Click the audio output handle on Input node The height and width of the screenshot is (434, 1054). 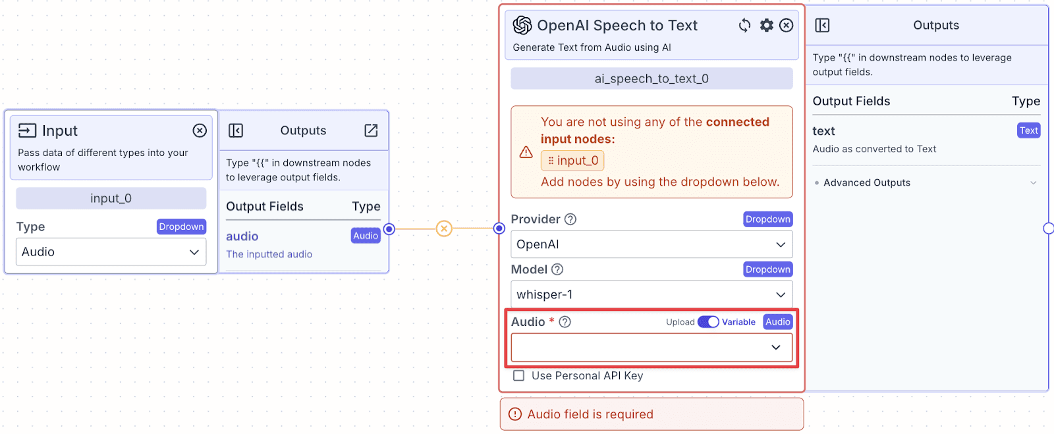(389, 229)
